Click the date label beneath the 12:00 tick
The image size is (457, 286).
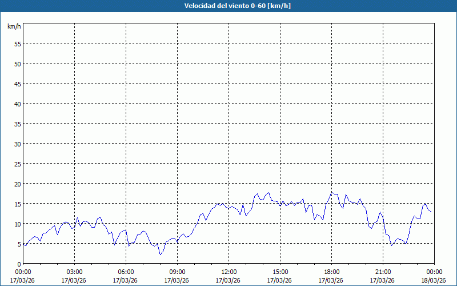[x=228, y=280]
